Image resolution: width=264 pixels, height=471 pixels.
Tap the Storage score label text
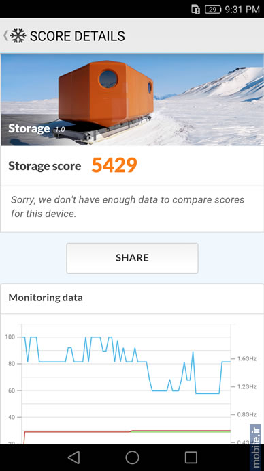point(45,166)
